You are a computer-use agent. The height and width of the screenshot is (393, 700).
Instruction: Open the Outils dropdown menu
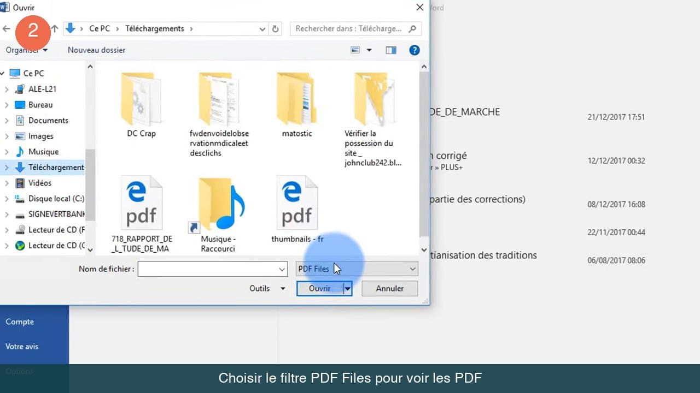coord(267,289)
